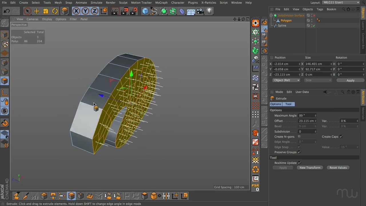Collapse the Subdivision Surface tree node
The image size is (366, 206).
coord(271,15)
